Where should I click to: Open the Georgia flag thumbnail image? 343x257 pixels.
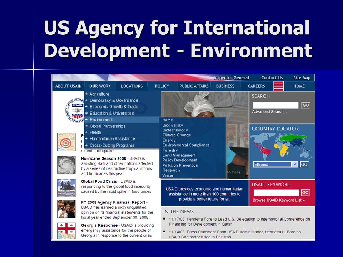[x=66, y=231]
